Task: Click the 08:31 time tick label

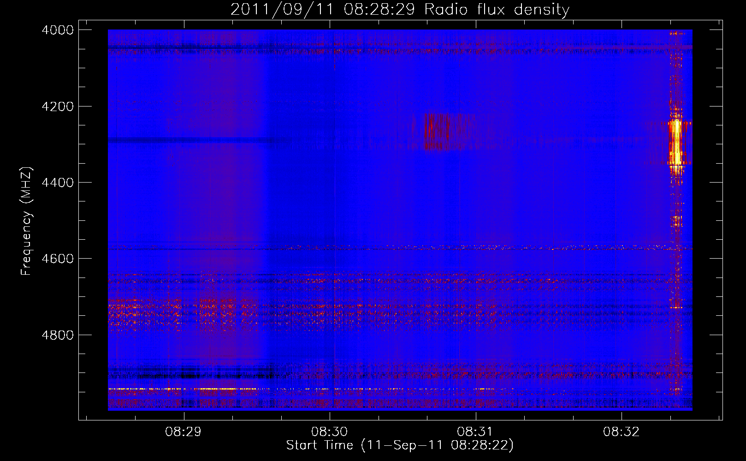Action: (x=475, y=431)
